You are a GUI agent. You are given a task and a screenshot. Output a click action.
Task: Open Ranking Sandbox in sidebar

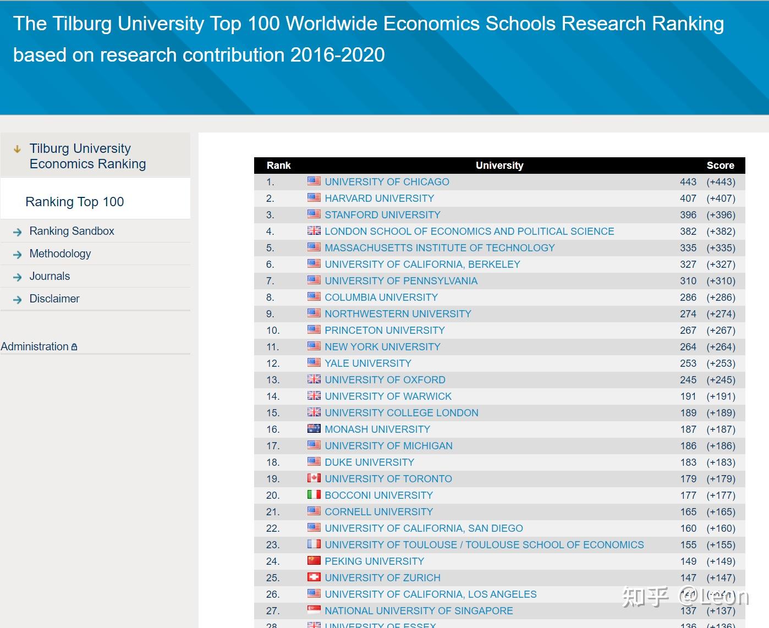72,231
